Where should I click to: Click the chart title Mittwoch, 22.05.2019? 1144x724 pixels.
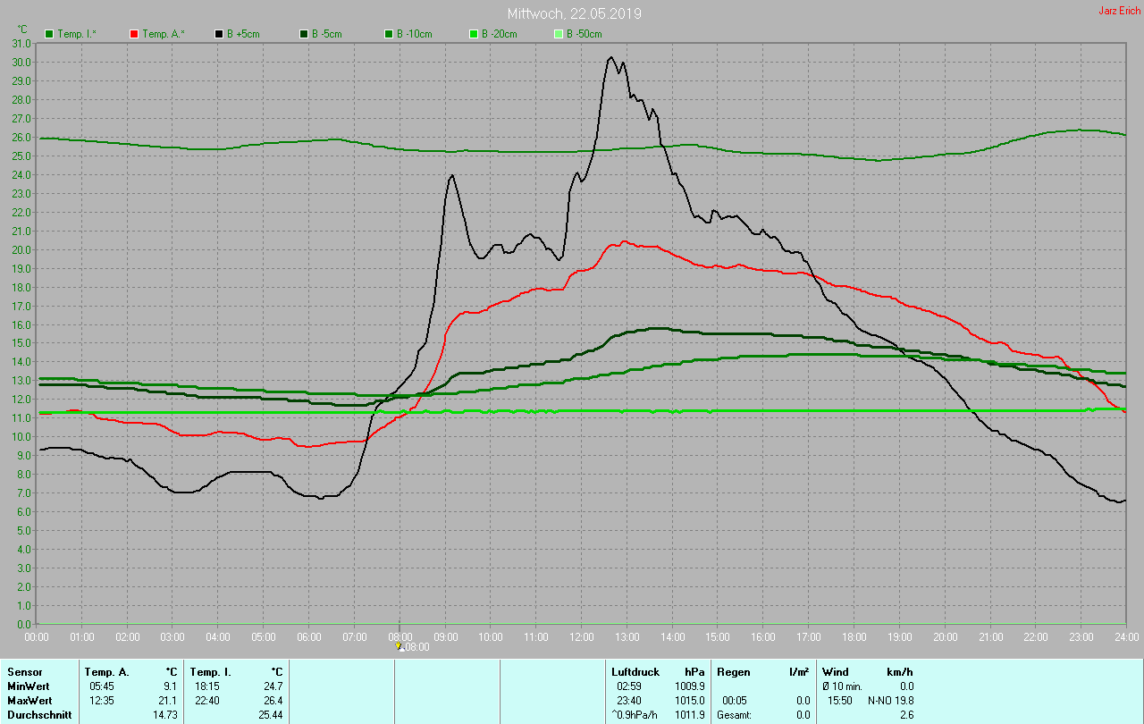574,14
